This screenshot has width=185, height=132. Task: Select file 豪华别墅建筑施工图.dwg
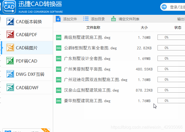(x=87, y=101)
